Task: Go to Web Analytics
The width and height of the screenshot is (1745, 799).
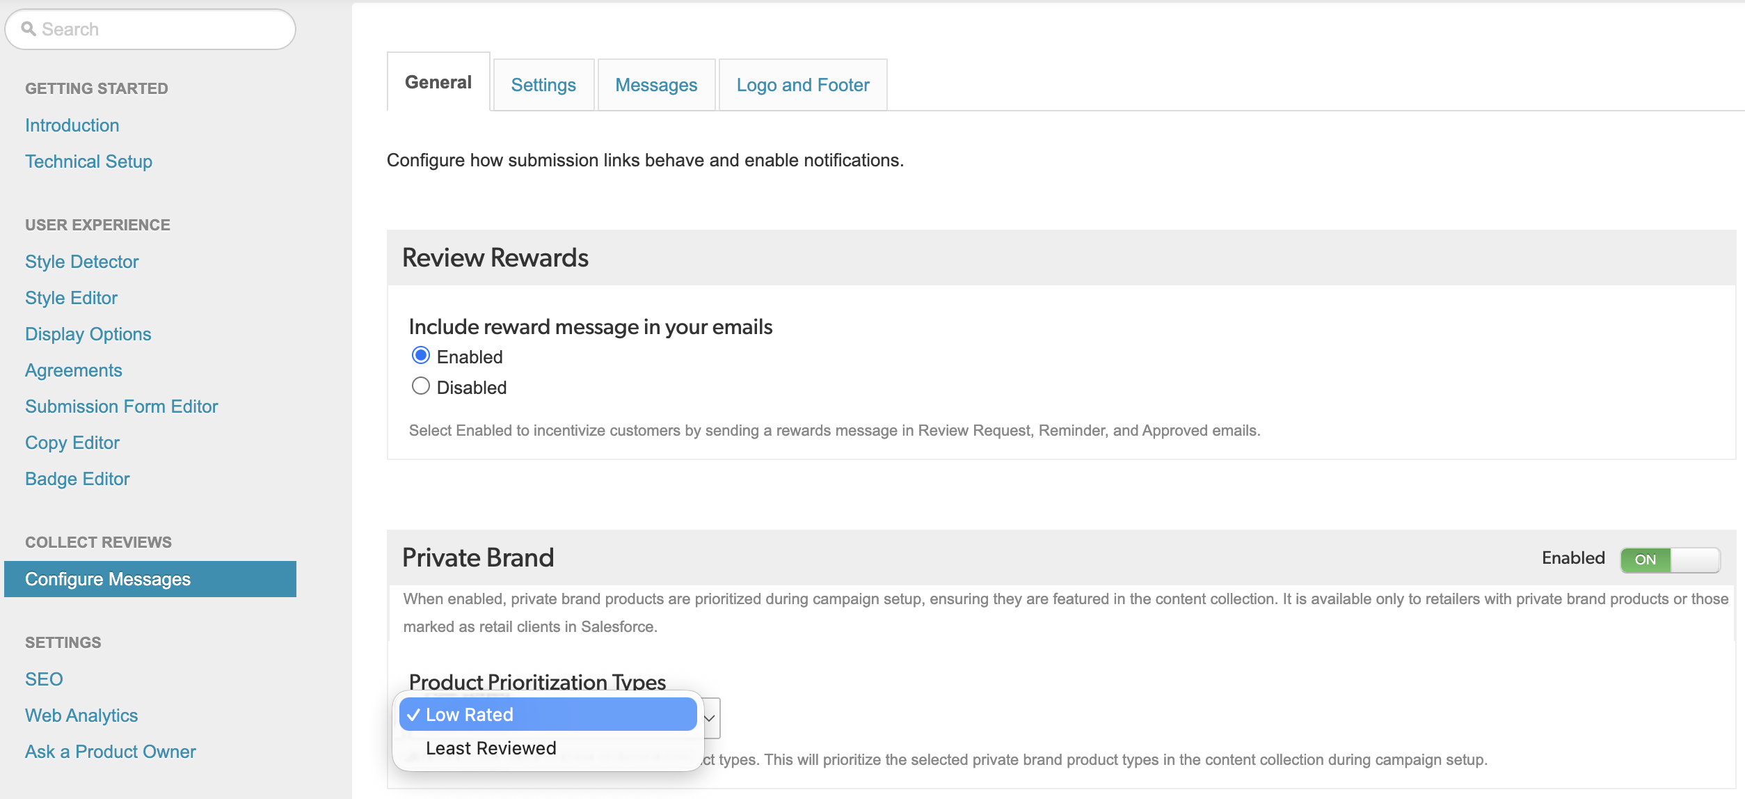Action: 81,715
